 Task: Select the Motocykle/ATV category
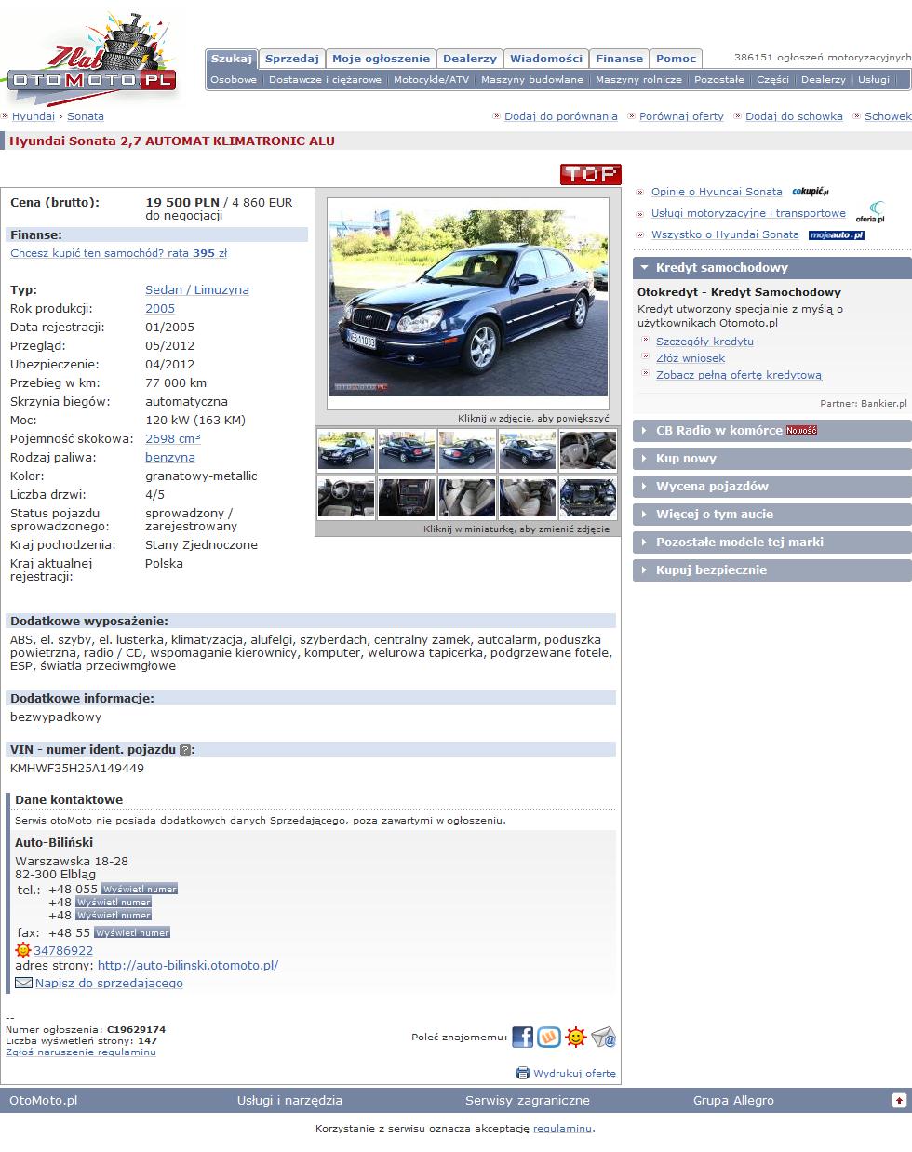pos(432,80)
